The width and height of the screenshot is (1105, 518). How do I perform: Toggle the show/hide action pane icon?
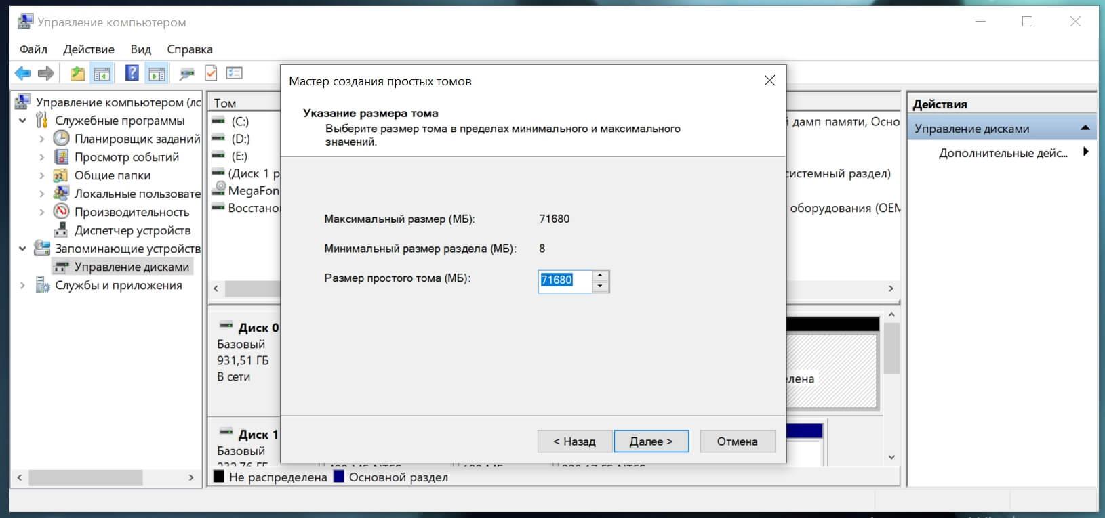157,73
